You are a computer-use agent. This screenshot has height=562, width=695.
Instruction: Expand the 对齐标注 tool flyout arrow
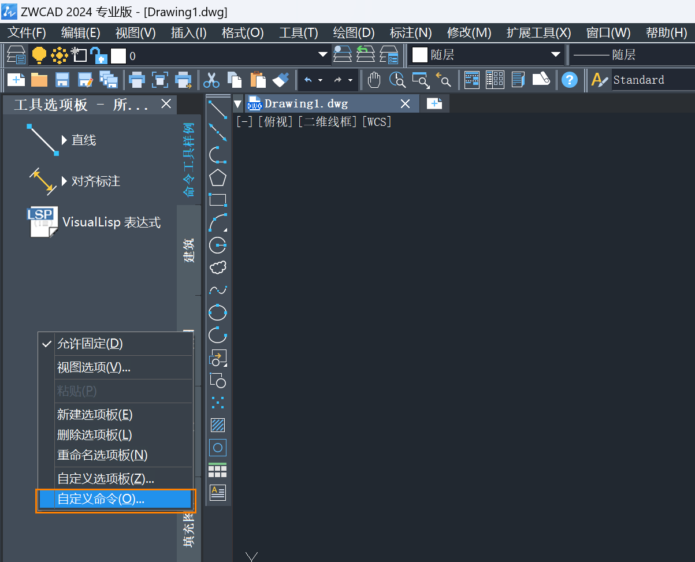pyautogui.click(x=64, y=181)
